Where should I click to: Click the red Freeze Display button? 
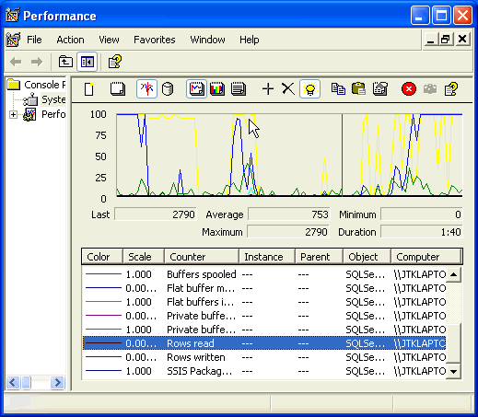point(409,89)
